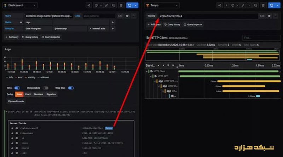Open the @timestamp field selector

pos(70,29)
